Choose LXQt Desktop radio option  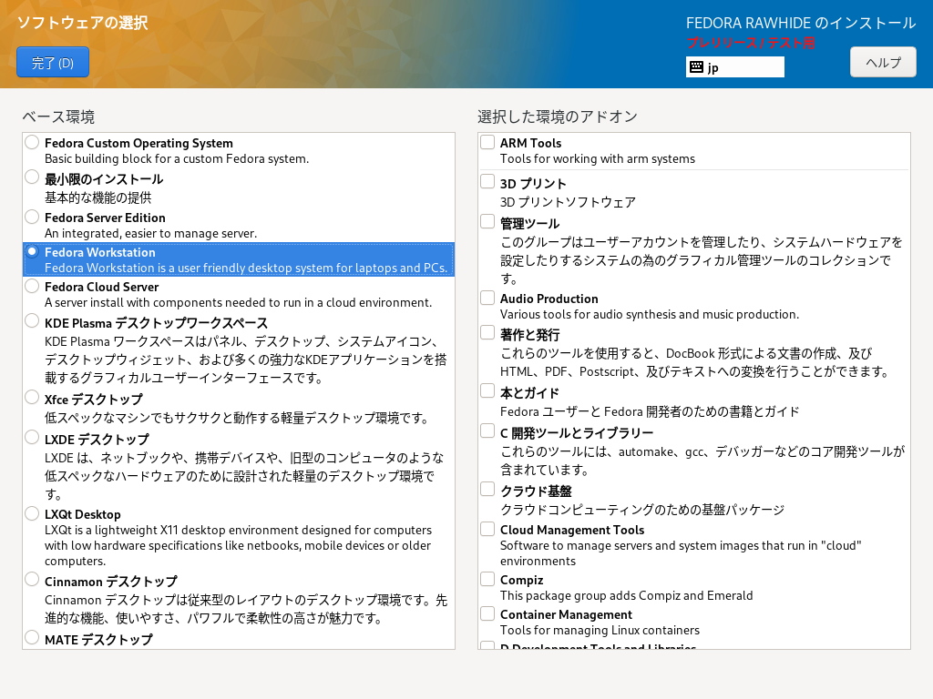click(32, 513)
